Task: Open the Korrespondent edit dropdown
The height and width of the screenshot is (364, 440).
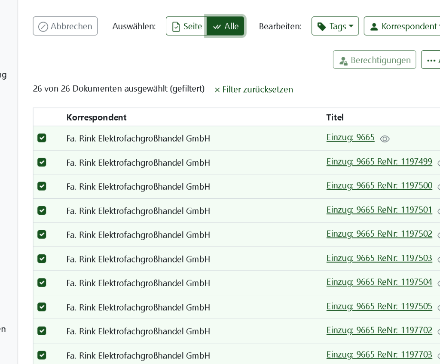Action: (402, 26)
